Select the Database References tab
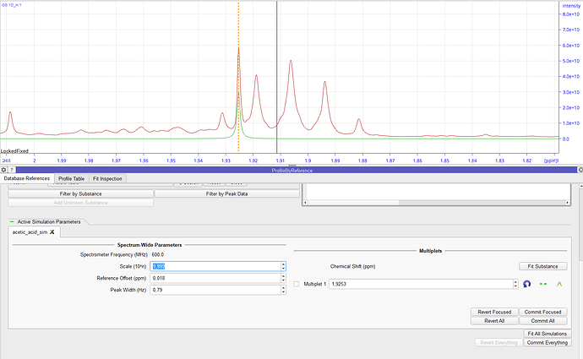583x359 pixels. (x=26, y=179)
